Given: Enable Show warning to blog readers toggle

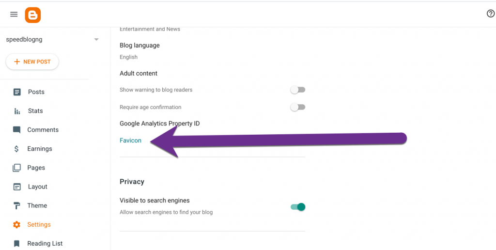Looking at the screenshot, I should pyautogui.click(x=298, y=90).
